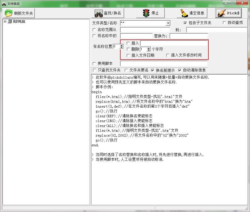The height and width of the screenshot is (212, 250).
Task: Minimize the 文件换名 window
Action: click(226, 3)
